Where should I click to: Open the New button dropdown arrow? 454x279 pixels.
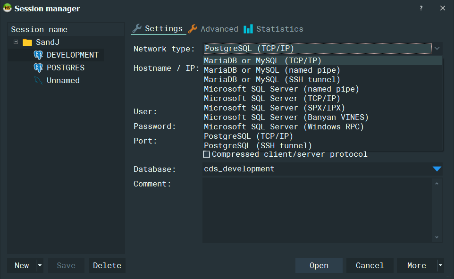[40, 265]
